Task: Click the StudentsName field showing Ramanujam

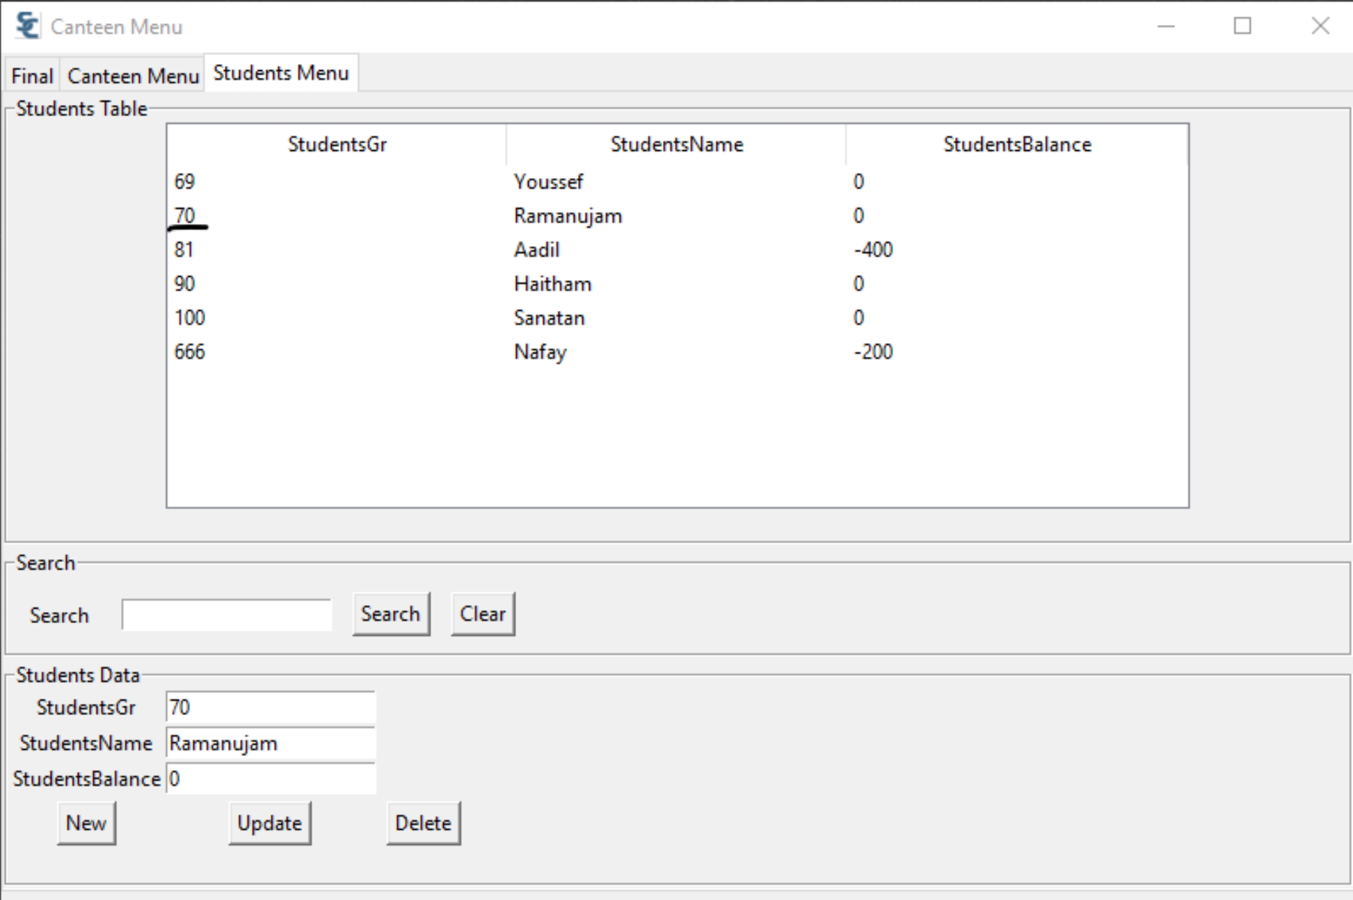Action: pos(270,743)
